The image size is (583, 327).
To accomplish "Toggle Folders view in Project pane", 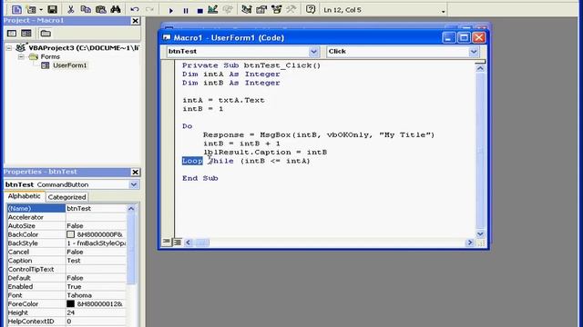I will 46,34.
